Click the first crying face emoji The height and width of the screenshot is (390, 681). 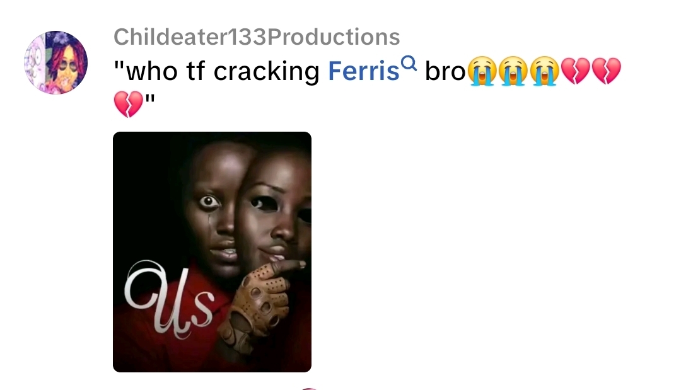(x=481, y=71)
